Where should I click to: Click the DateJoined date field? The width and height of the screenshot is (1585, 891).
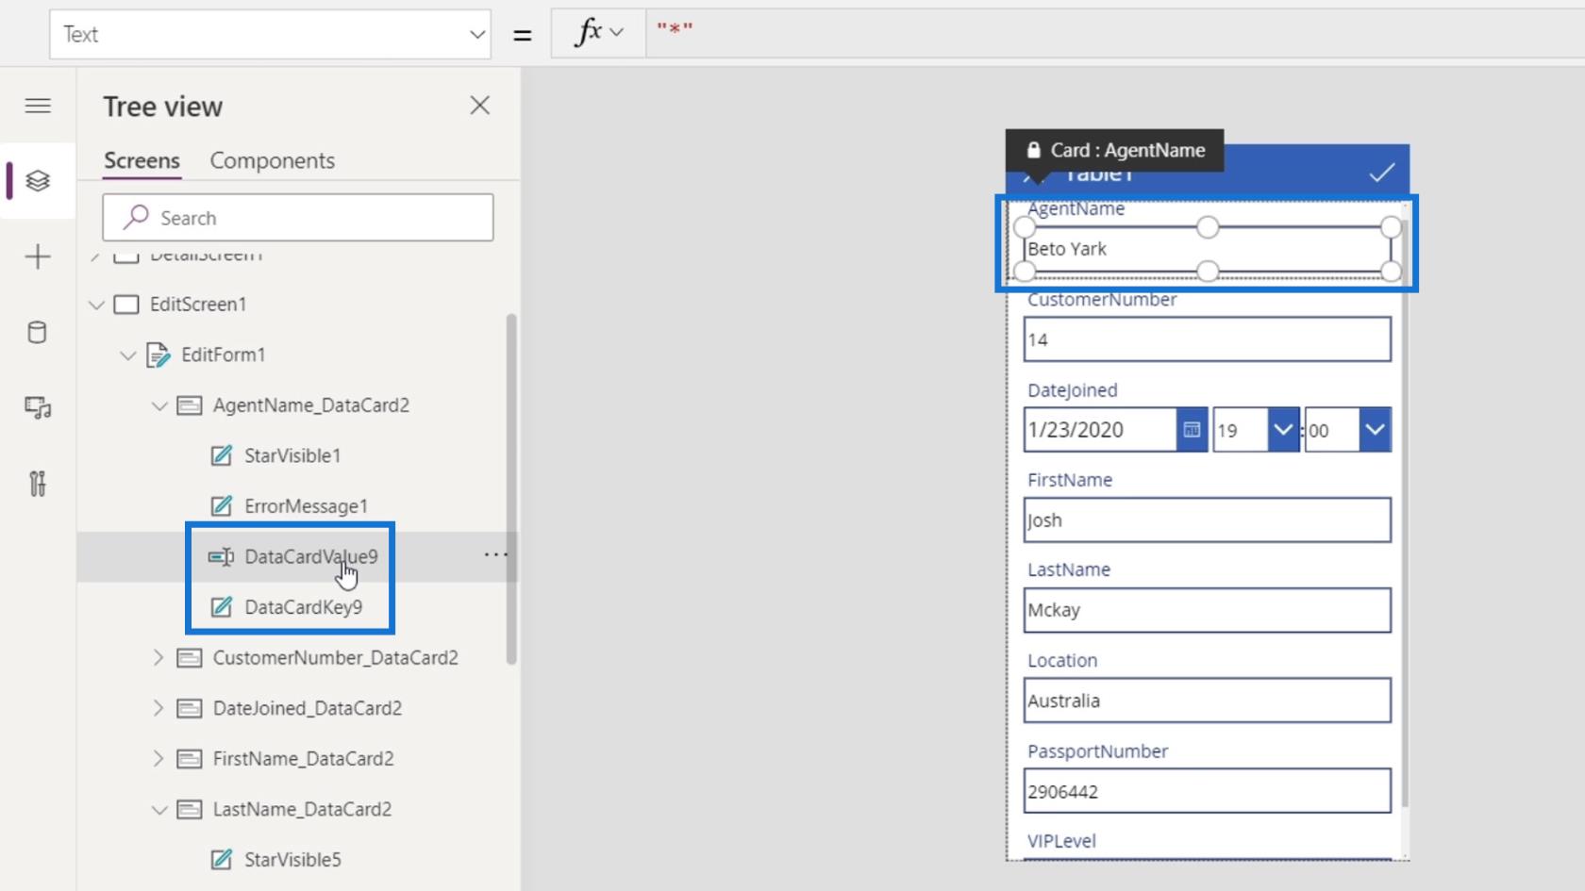click(x=1100, y=430)
